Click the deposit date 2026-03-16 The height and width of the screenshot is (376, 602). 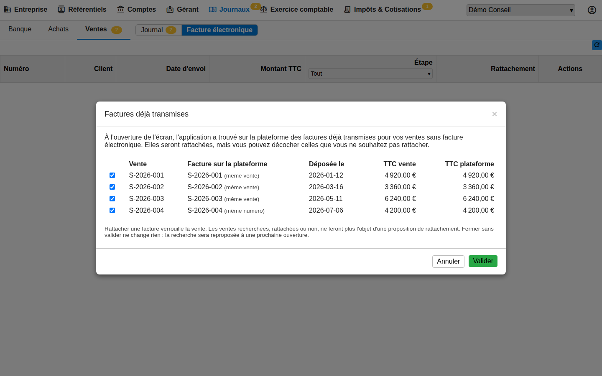point(326,187)
